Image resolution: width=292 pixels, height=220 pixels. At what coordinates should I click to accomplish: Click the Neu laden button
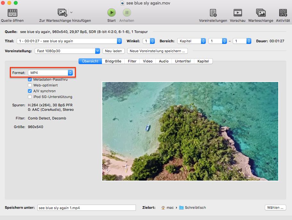[113, 51]
